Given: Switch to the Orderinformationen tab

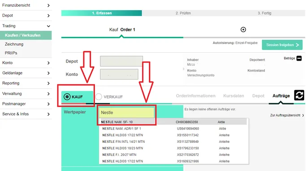Looking at the screenshot, I should click(x=195, y=96).
